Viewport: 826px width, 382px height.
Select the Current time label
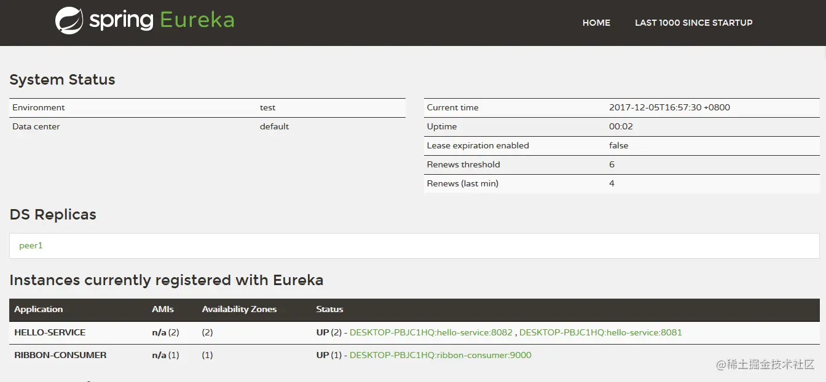tap(452, 107)
